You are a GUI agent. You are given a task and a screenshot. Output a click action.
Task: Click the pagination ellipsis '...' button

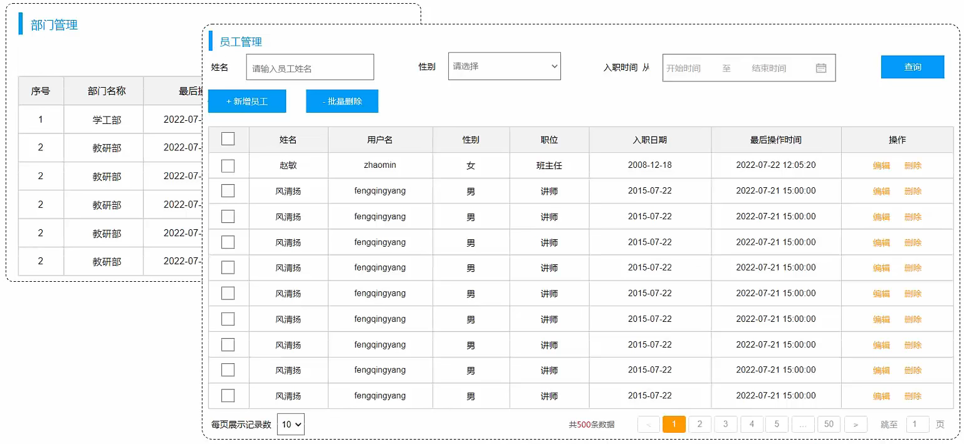tap(803, 424)
